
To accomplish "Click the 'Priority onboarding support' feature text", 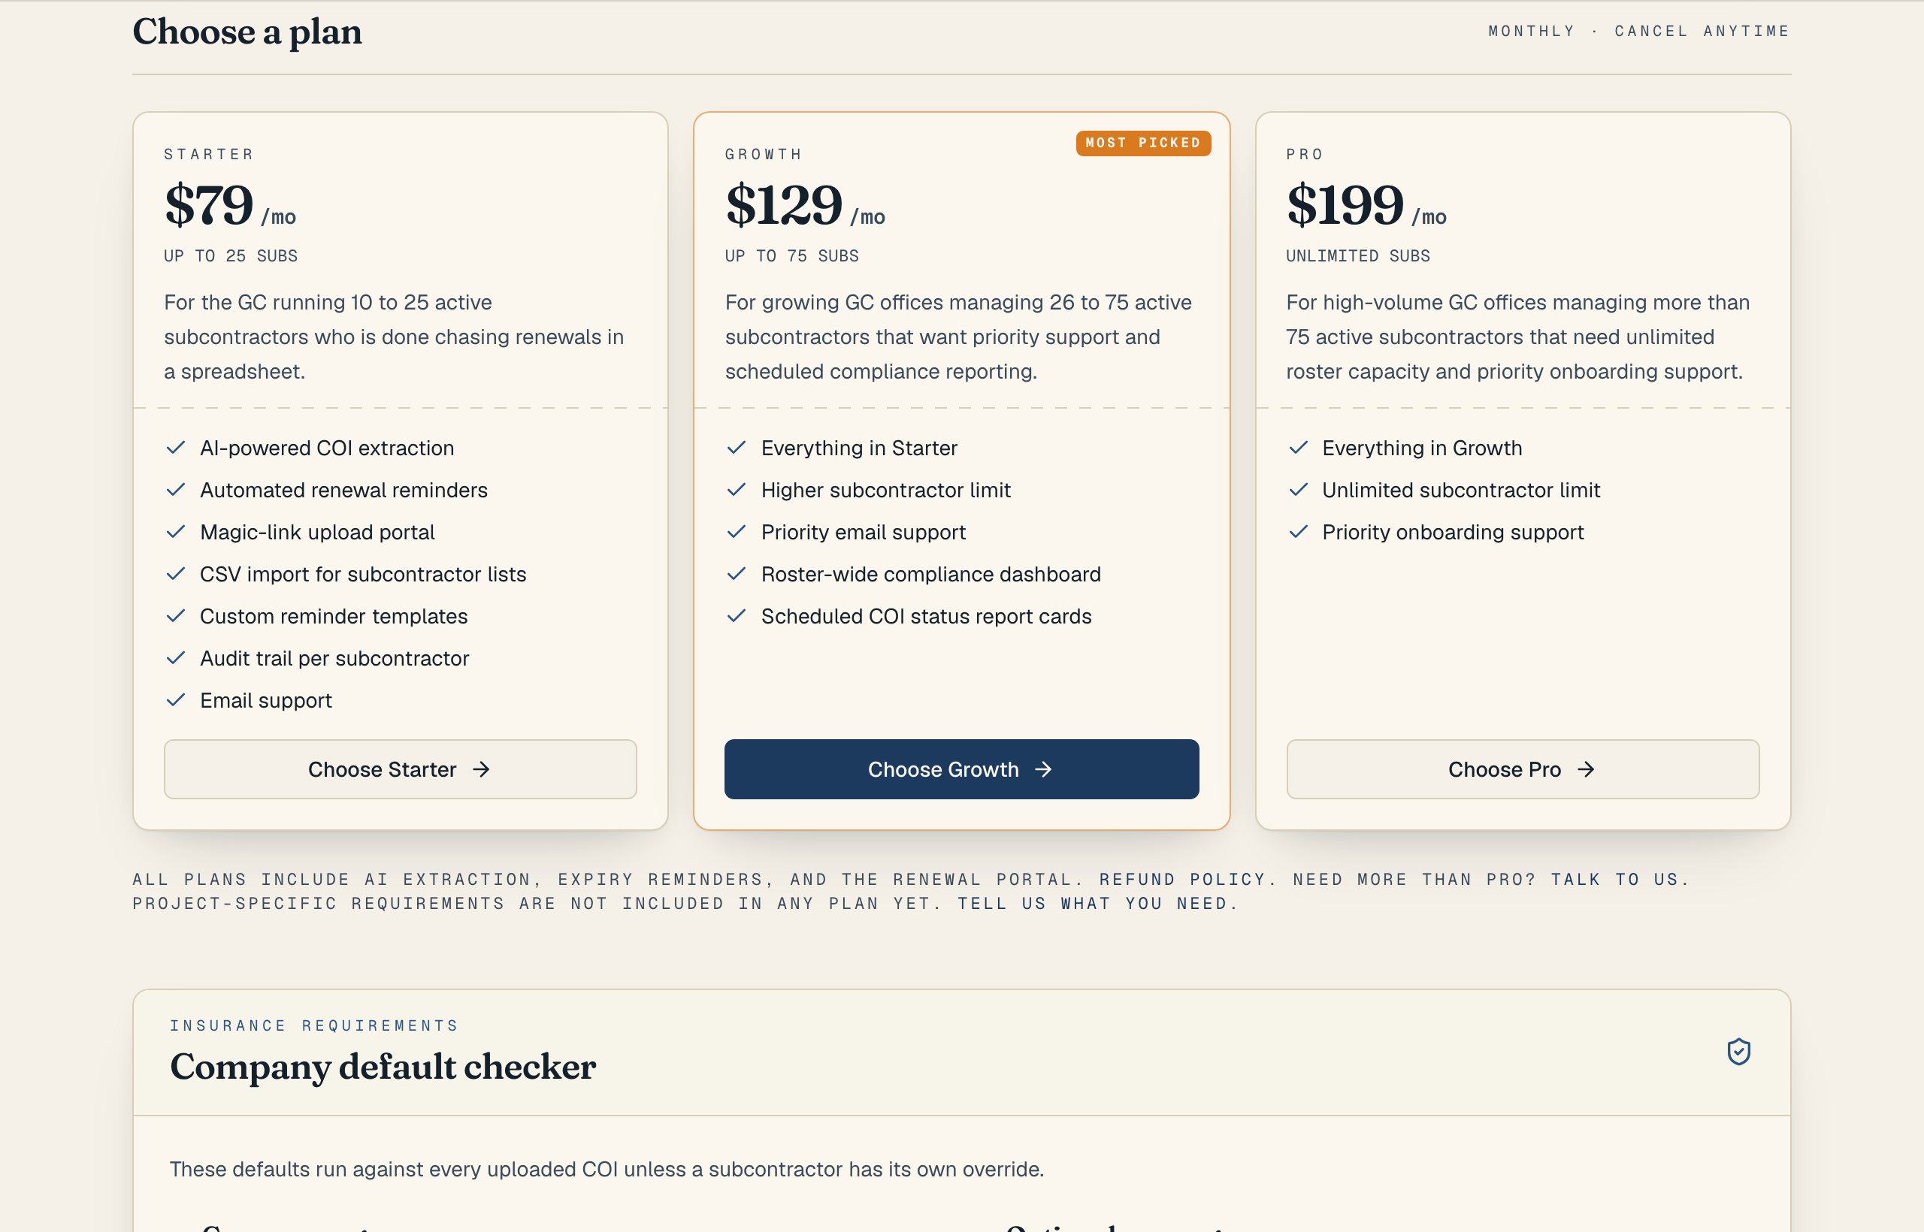I will (x=1453, y=532).
